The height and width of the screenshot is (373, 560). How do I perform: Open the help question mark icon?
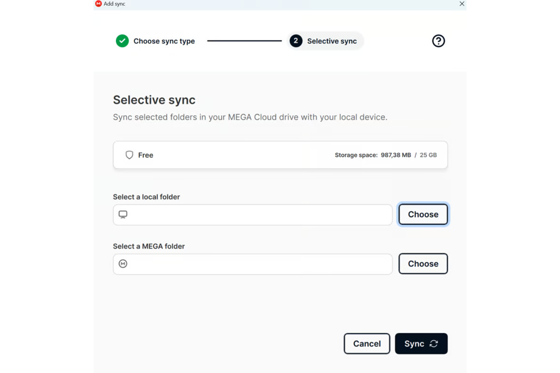pos(438,41)
